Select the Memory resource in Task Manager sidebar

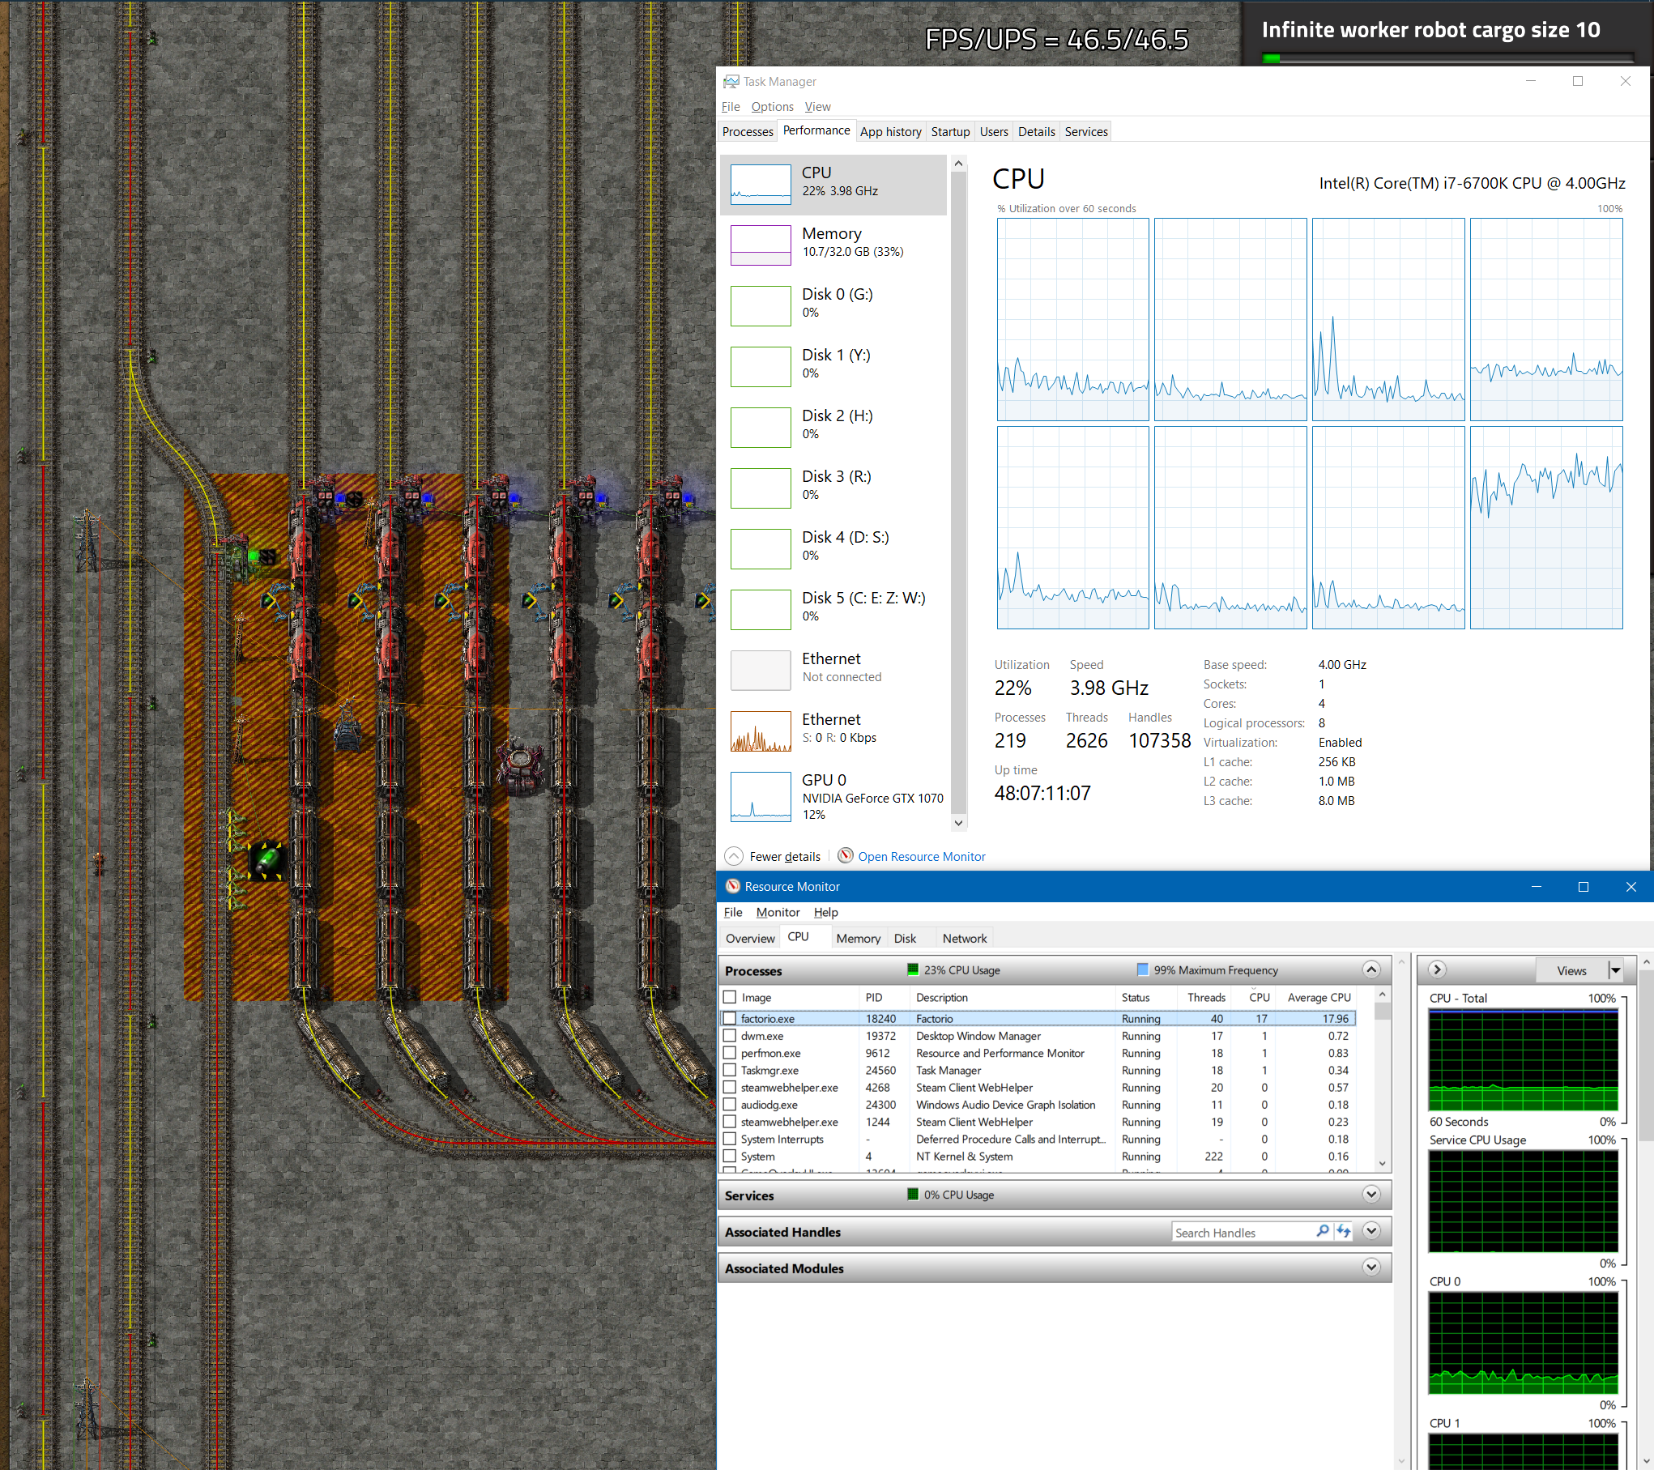click(833, 245)
